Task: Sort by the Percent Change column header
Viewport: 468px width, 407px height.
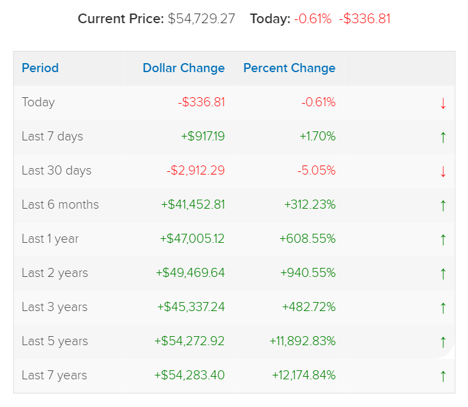Action: click(x=289, y=68)
